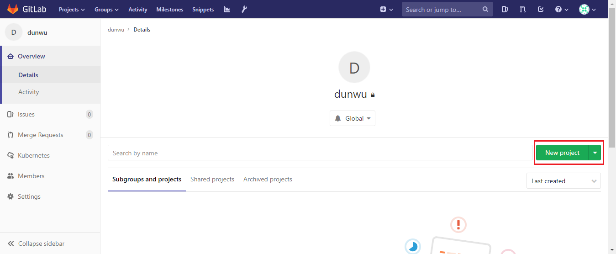Open Milestones in the top navbar
The width and height of the screenshot is (616, 254).
click(170, 9)
